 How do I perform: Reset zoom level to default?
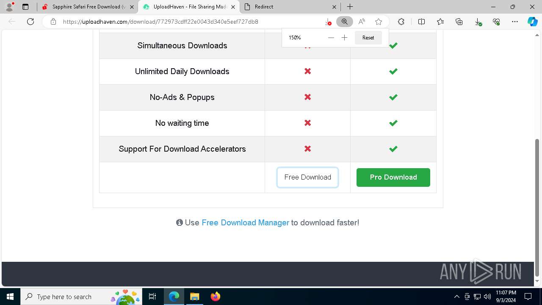(x=368, y=38)
